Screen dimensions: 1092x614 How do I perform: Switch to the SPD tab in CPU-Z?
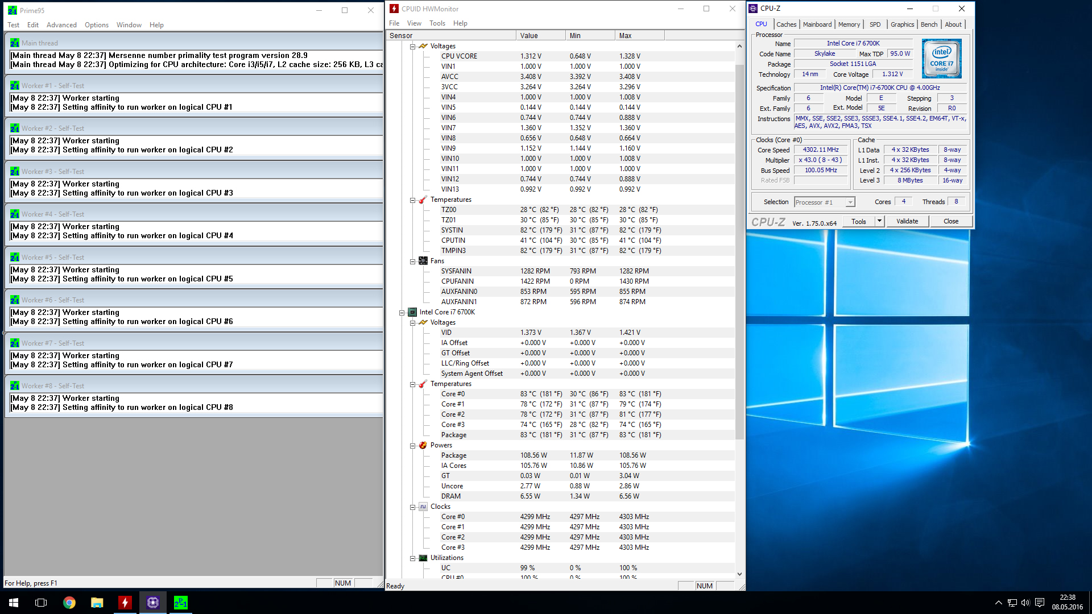tap(875, 24)
